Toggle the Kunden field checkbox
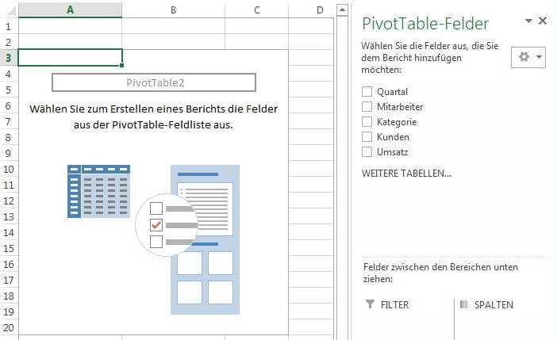The width and height of the screenshot is (557, 340). [x=367, y=136]
